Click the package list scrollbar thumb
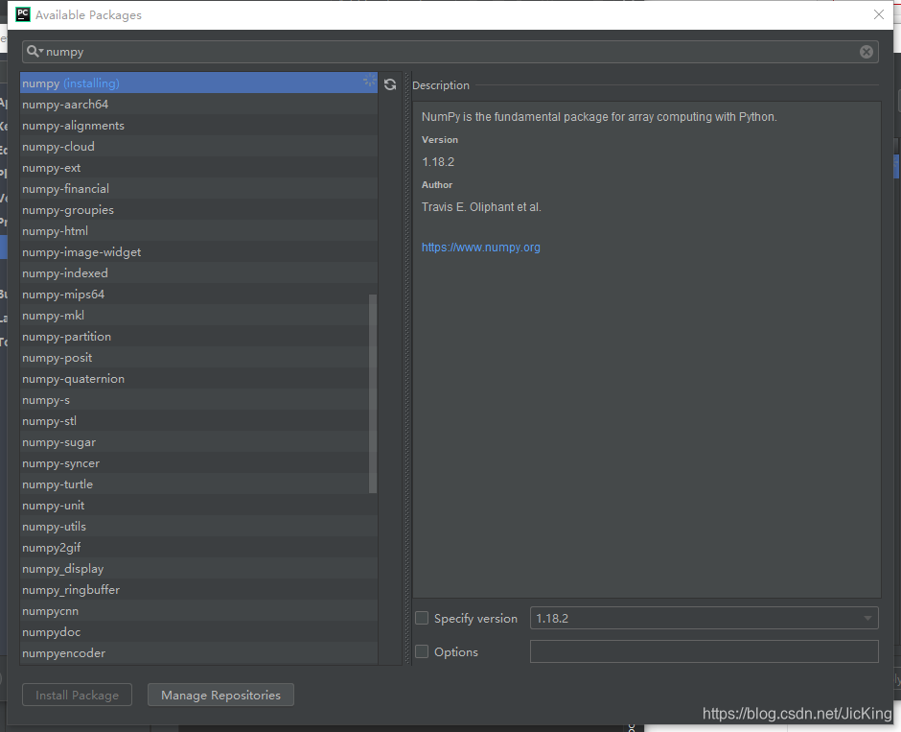901x732 pixels. point(373,394)
